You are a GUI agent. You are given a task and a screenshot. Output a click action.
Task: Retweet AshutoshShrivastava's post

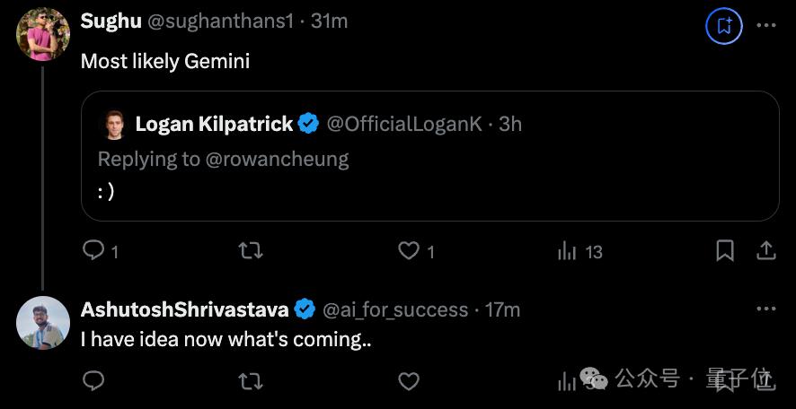click(250, 382)
